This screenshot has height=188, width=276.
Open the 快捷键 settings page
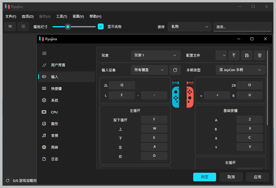coord(67,88)
